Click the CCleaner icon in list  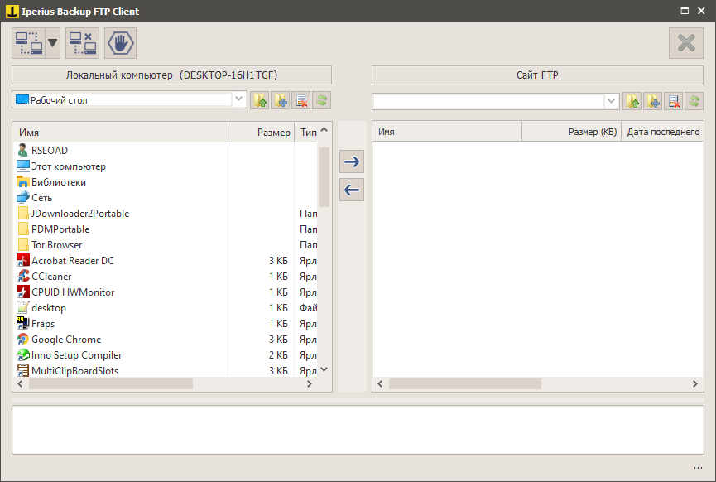tap(23, 277)
